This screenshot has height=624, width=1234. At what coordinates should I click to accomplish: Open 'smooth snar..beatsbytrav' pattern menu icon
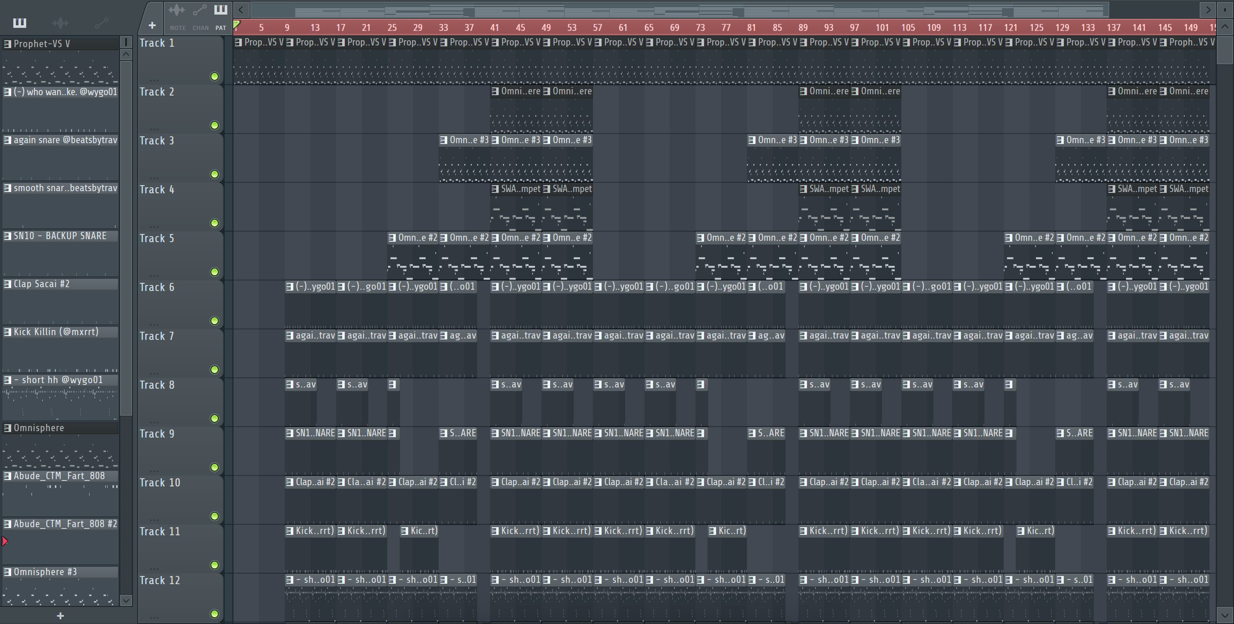click(x=7, y=188)
